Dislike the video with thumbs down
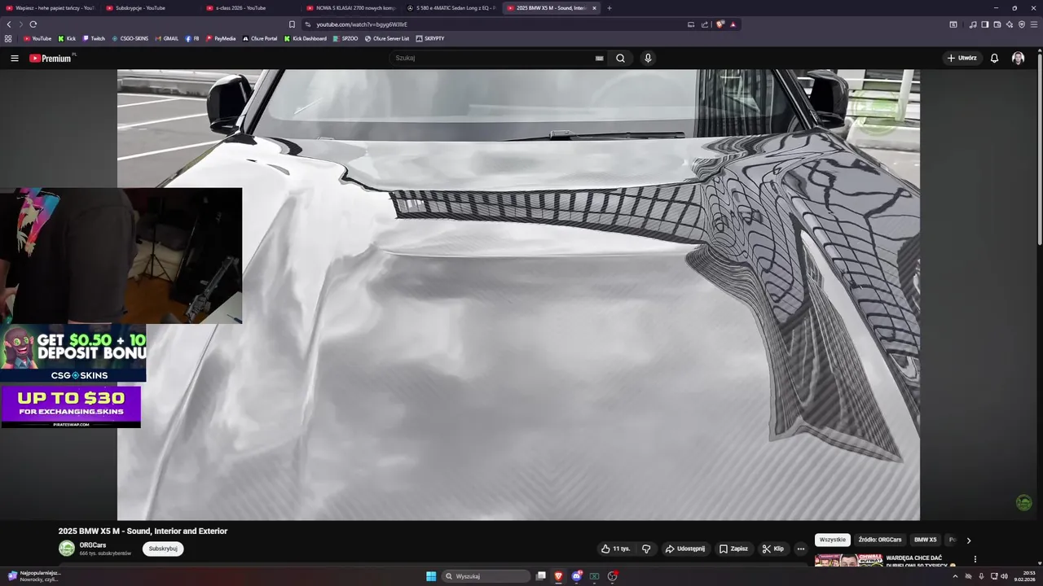This screenshot has height=586, width=1043. click(x=646, y=549)
